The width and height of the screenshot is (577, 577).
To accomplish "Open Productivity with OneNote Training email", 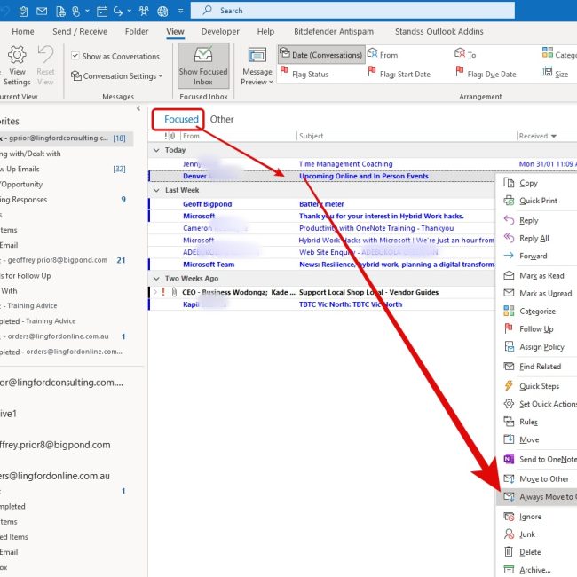I will coord(376,228).
